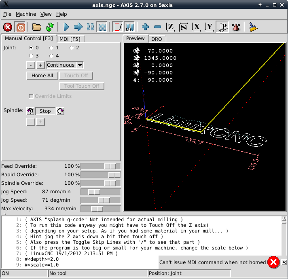
Task: Decrease spindle speed minus button
Action: point(31,122)
